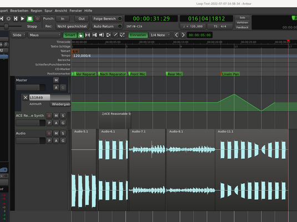
Task: Click the TS: 4/4 time signature button
Action: (220, 26)
